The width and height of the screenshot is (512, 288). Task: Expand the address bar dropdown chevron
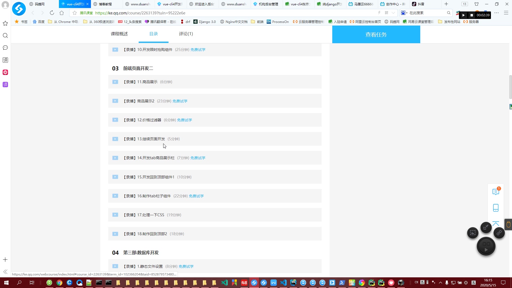(393, 13)
